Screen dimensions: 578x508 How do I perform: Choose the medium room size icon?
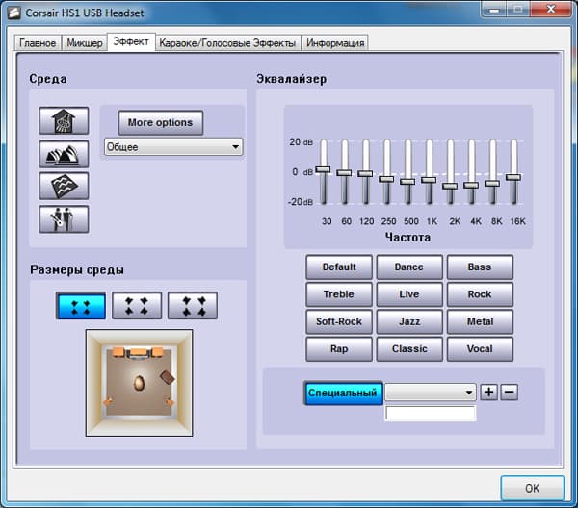[x=137, y=306]
